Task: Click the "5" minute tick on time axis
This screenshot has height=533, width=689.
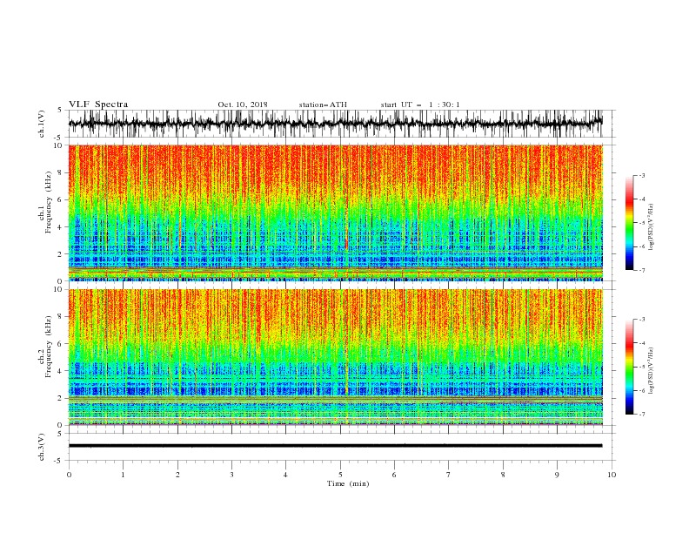Action: click(340, 475)
